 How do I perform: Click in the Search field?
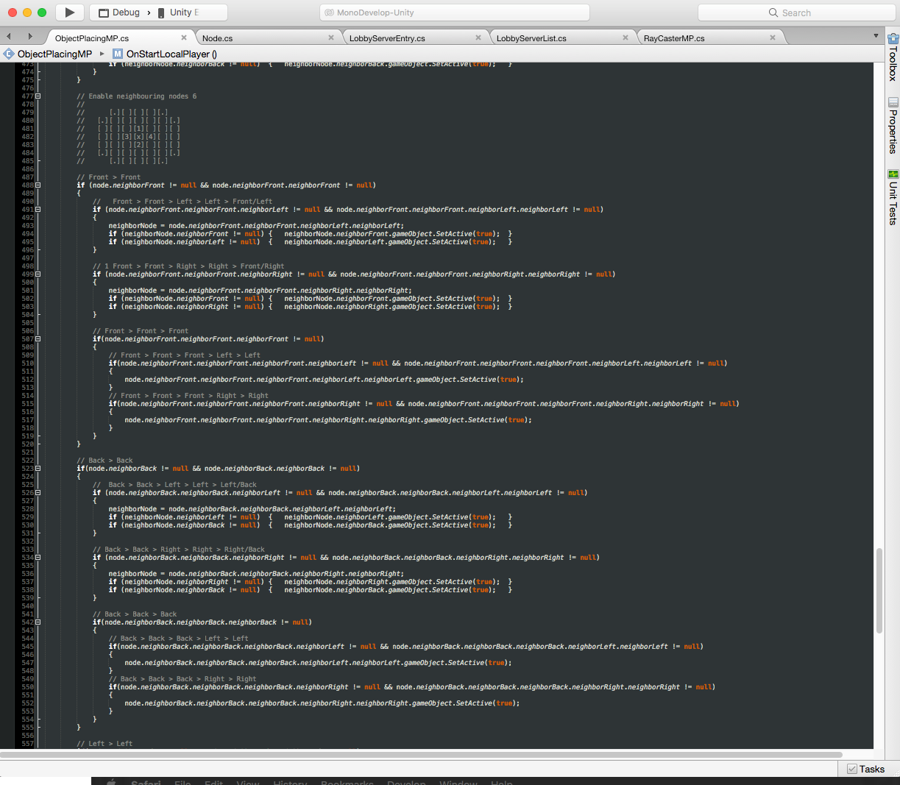point(796,13)
